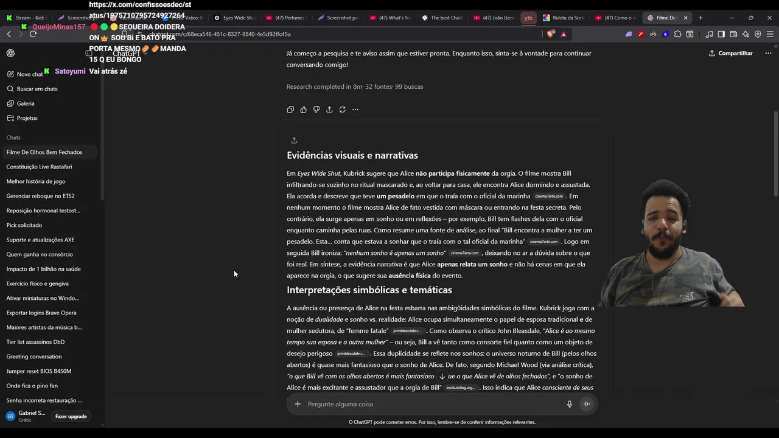Switch to Eyes Wide Shut browser tab
Image resolution: width=779 pixels, height=438 pixels.
[x=236, y=18]
